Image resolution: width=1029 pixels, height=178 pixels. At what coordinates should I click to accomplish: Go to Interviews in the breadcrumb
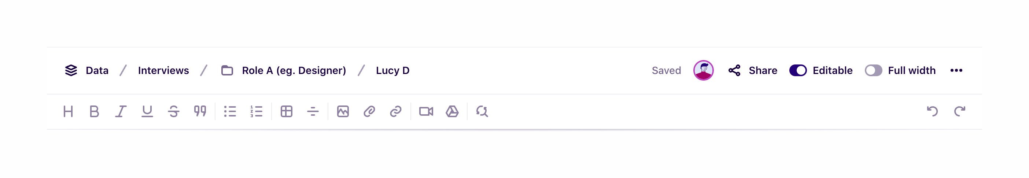pyautogui.click(x=163, y=71)
